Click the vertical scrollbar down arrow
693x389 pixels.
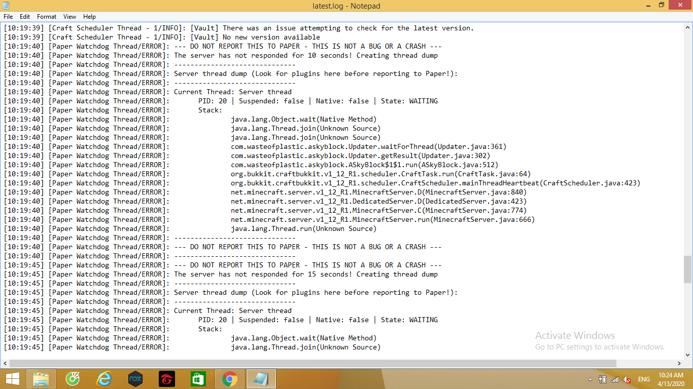pyautogui.click(x=688, y=355)
